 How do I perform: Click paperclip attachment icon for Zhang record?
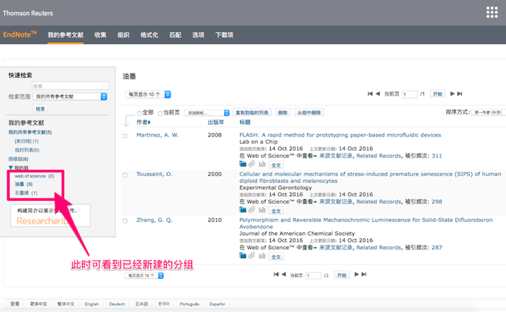(252, 255)
